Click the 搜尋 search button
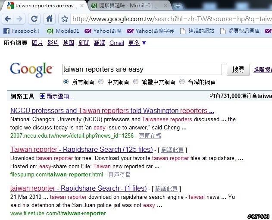 tap(238, 69)
